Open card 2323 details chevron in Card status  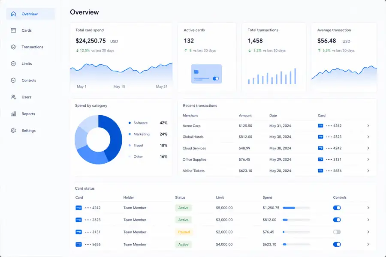tap(368, 220)
